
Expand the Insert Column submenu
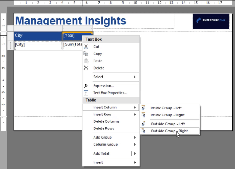tap(111, 107)
